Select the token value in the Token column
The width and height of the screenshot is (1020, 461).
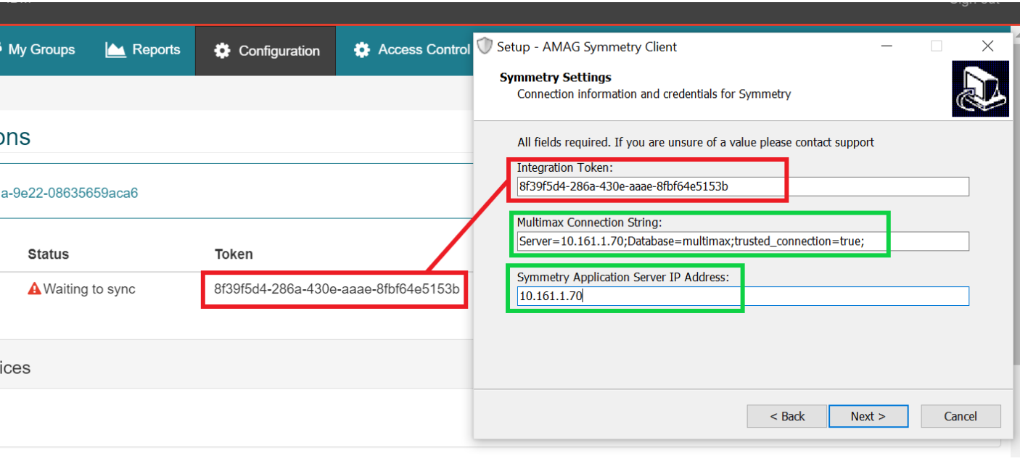(x=337, y=289)
